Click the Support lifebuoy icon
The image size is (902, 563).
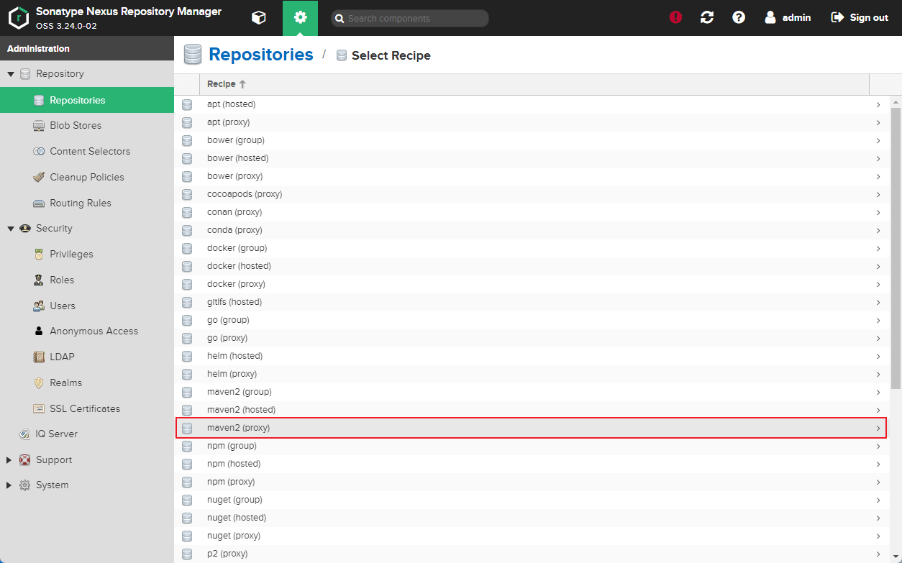click(x=25, y=460)
